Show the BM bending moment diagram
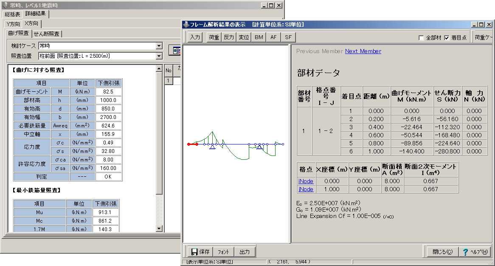 pos(259,37)
